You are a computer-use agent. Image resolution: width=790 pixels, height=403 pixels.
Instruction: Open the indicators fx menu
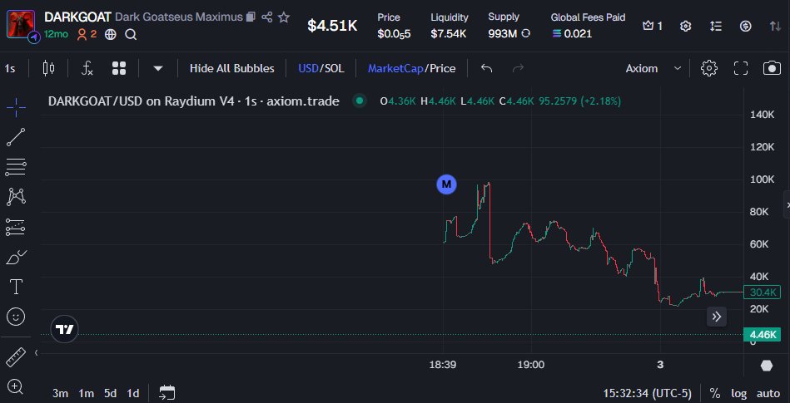(x=87, y=68)
